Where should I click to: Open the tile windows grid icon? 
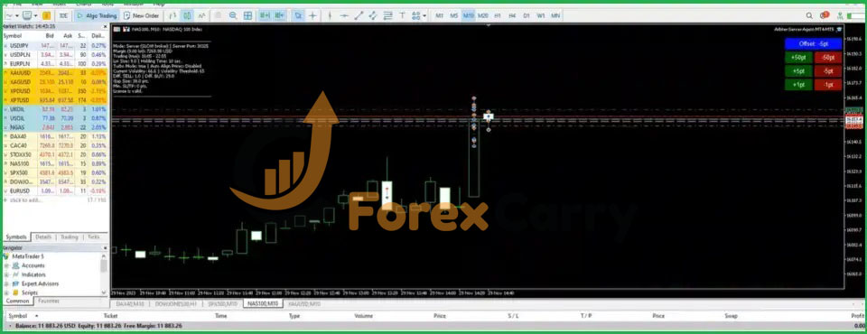248,15
